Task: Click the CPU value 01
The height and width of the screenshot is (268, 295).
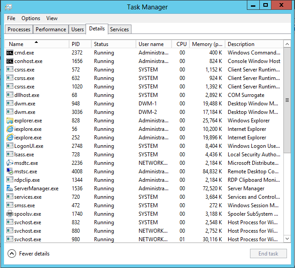Action: (182, 239)
